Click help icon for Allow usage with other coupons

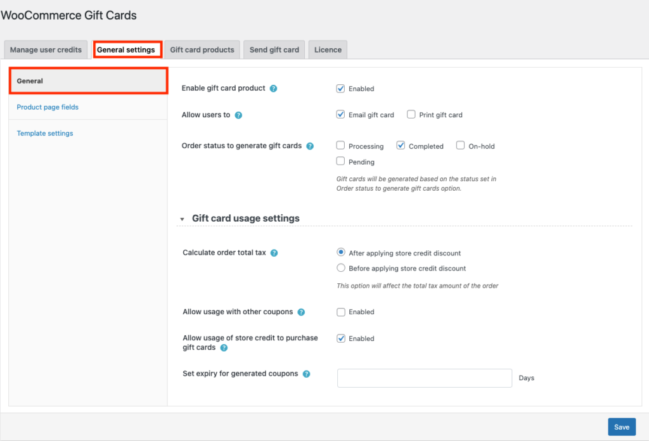301,312
